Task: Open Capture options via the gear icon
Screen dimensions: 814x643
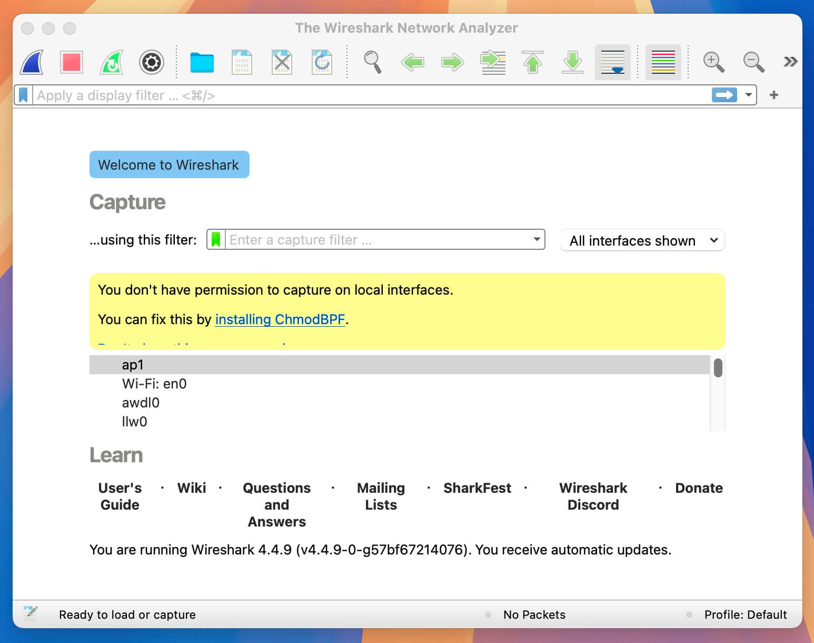Action: pyautogui.click(x=151, y=62)
